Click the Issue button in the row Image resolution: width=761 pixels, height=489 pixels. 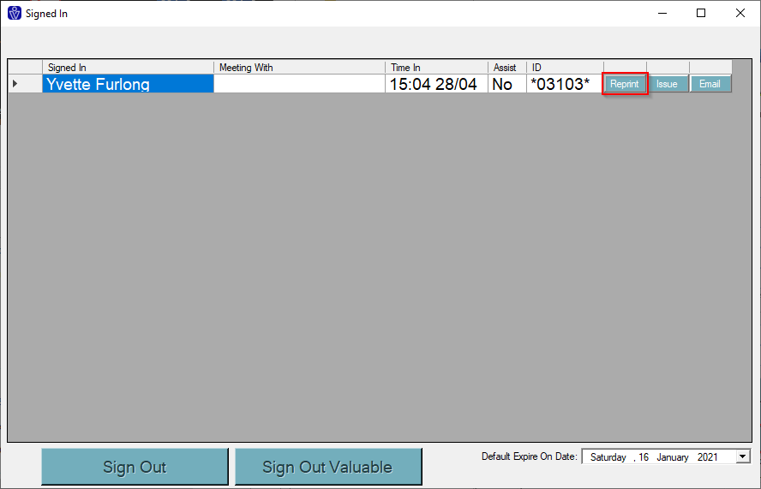tap(667, 84)
